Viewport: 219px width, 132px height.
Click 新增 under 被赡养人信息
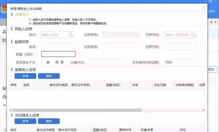[25, 76]
